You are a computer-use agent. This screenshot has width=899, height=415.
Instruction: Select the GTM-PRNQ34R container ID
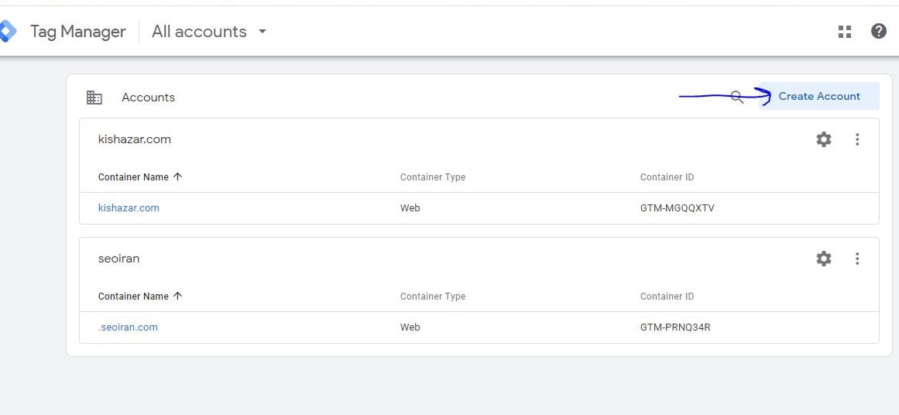click(675, 328)
